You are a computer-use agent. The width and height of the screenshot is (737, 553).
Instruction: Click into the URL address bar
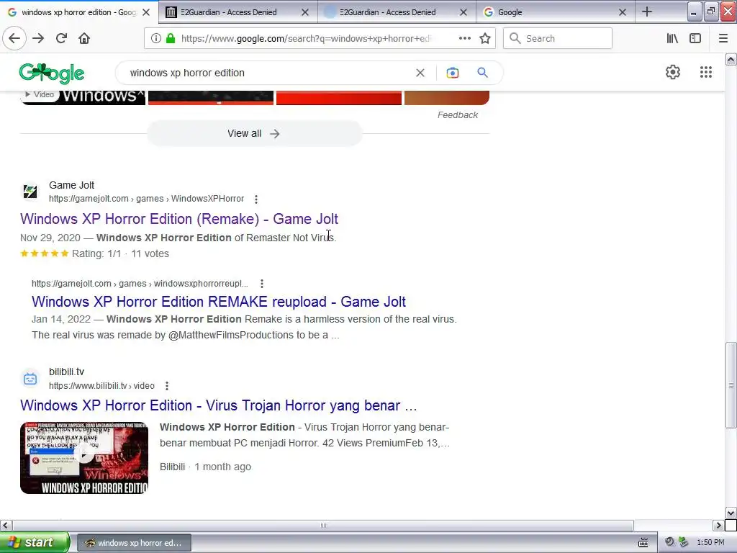coord(305,38)
